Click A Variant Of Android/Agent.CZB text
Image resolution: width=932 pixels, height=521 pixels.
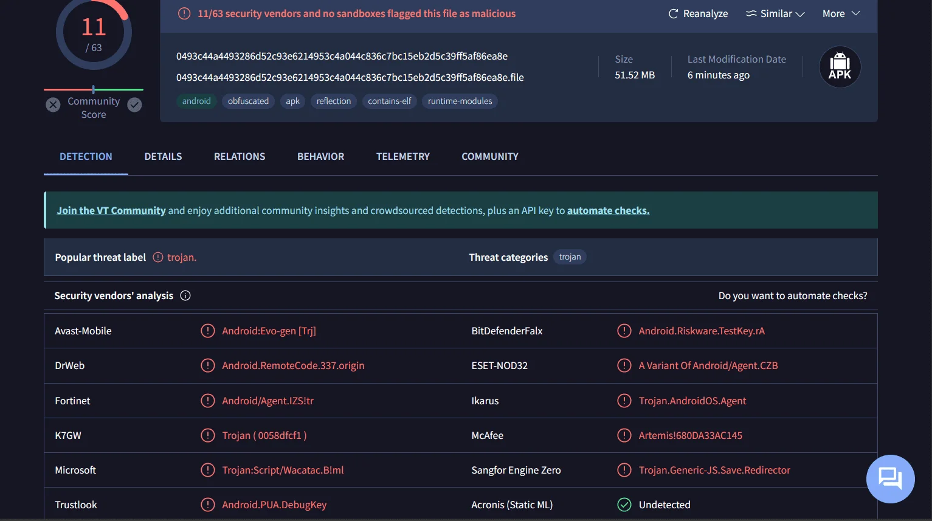(x=708, y=365)
